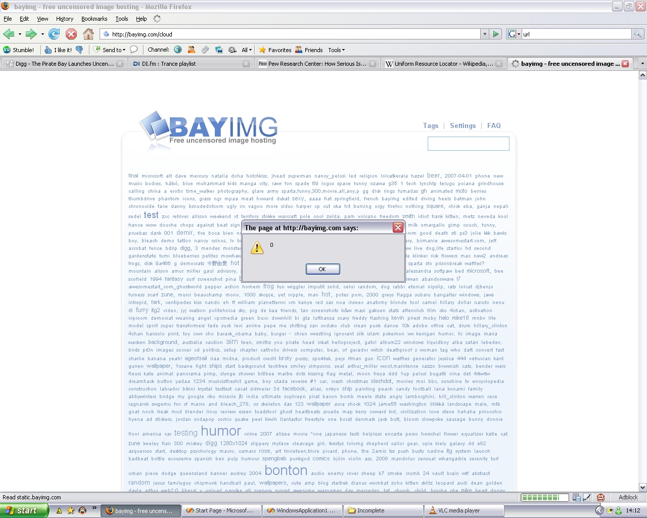647x518 pixels.
Task: Open the View menu
Action: tap(42, 19)
